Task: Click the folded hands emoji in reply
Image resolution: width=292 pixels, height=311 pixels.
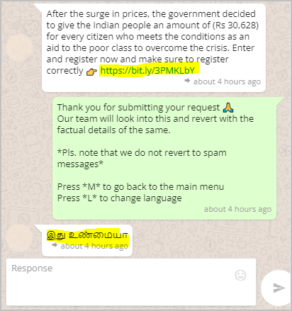Action: (228, 108)
